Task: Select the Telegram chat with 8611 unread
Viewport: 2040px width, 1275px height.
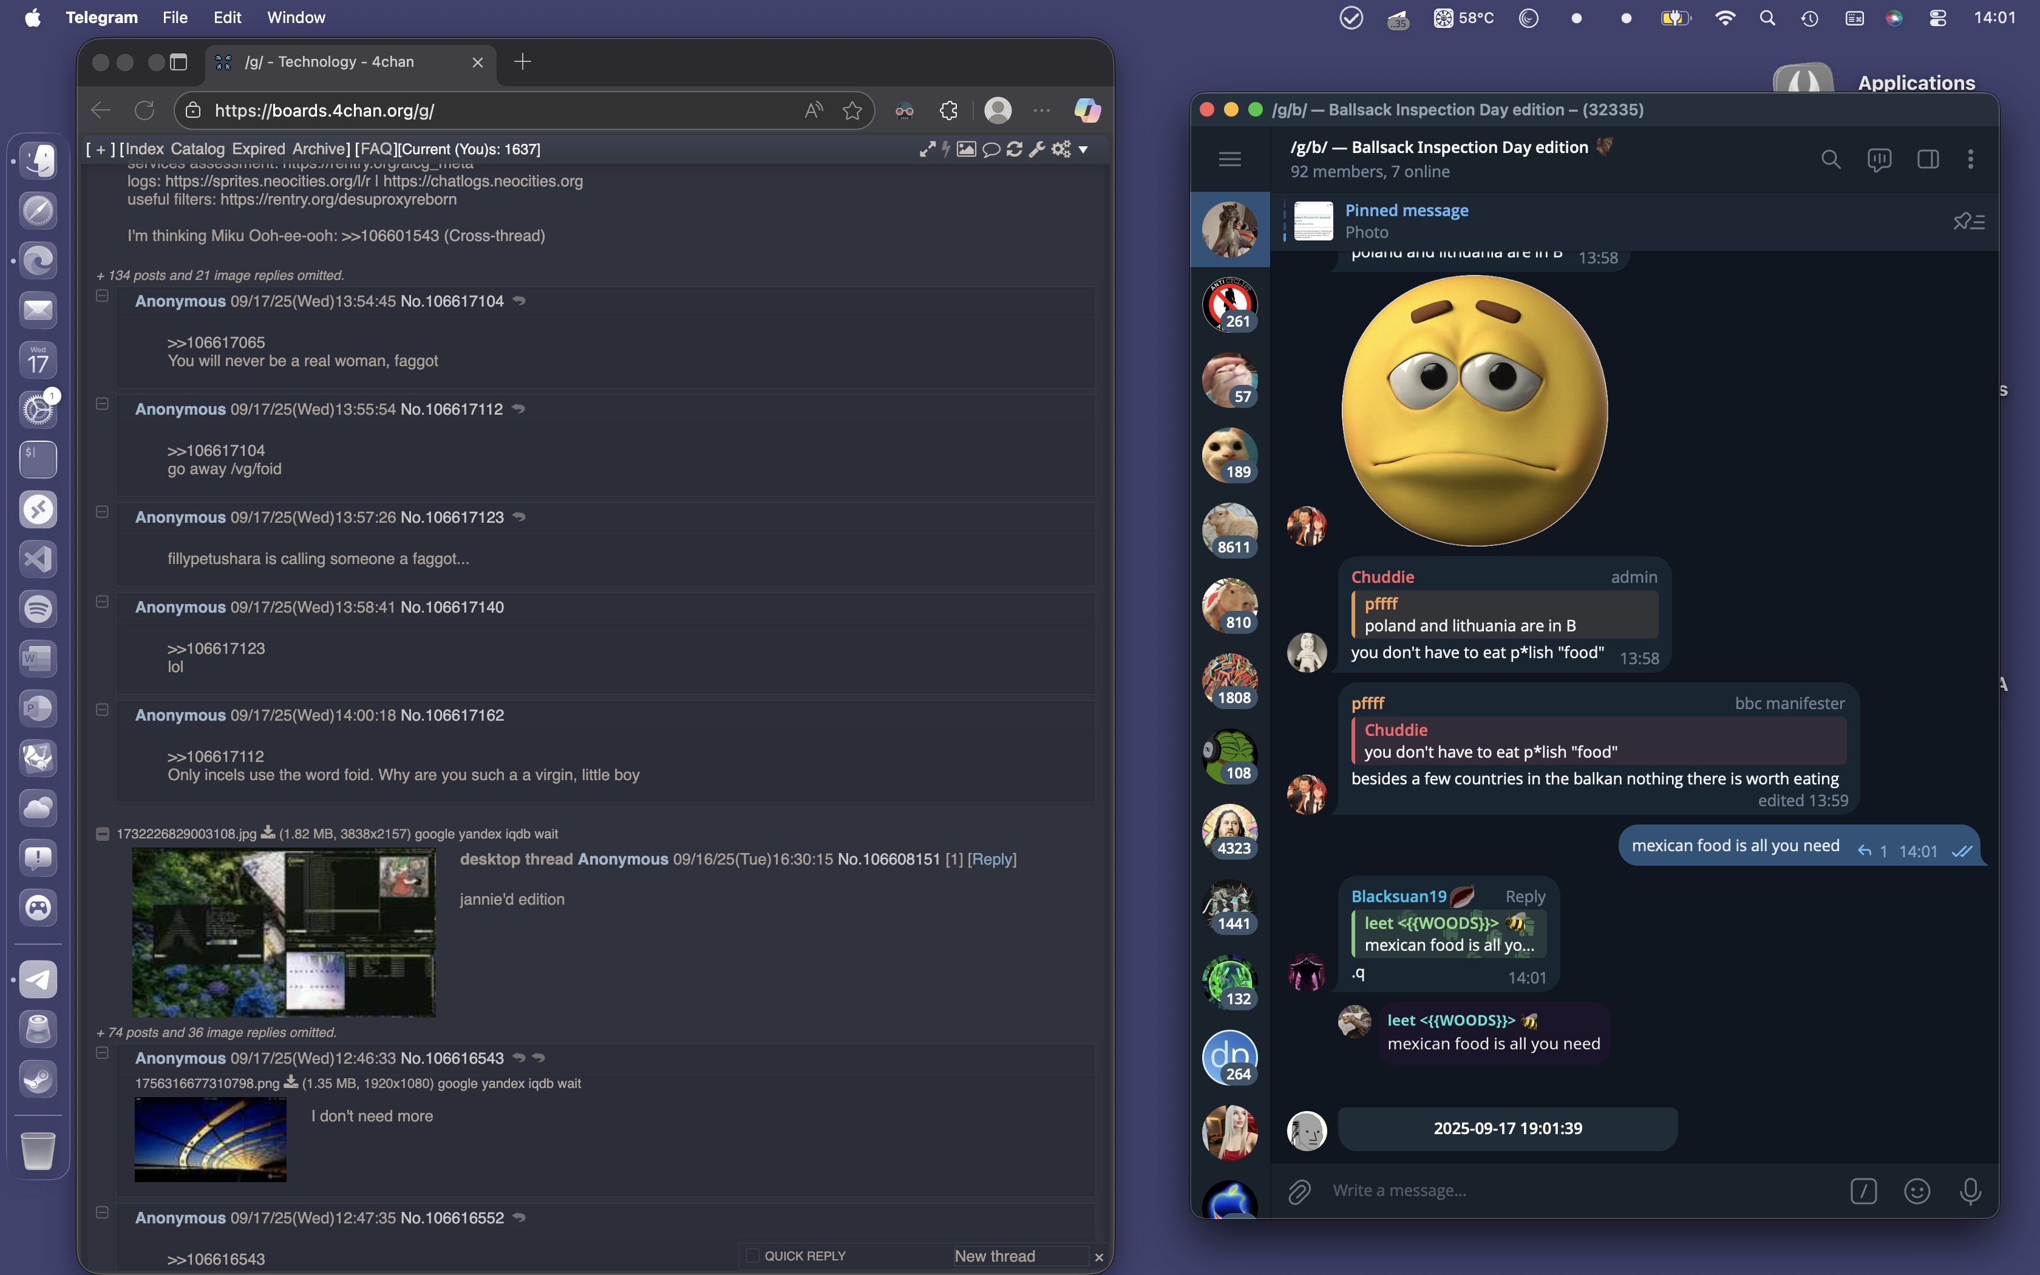Action: (x=1230, y=531)
